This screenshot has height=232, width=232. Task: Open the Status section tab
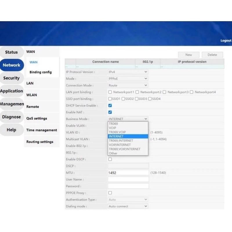click(x=11, y=52)
